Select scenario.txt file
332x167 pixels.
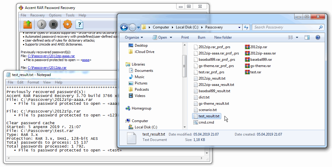coord(205,110)
